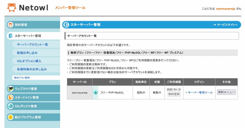Viewport: 245px width, 128px height.
Task: Click the opensquarejp username at top right
Action: point(225,8)
